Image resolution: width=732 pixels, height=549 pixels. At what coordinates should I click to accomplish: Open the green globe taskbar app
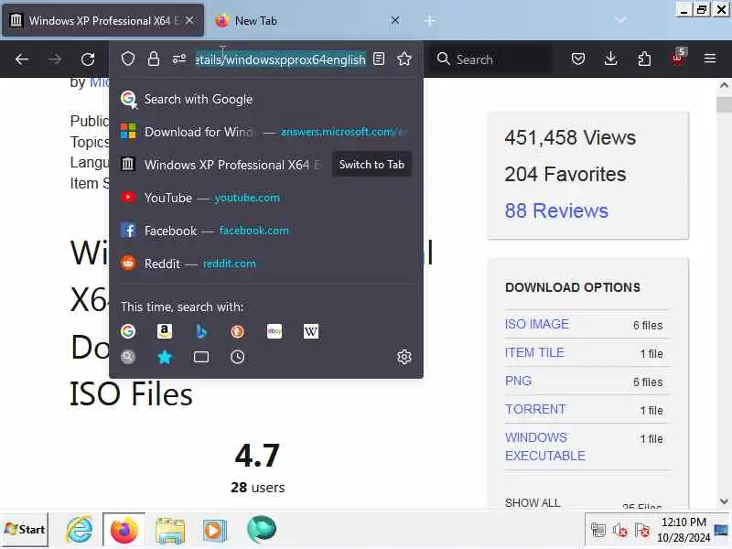262,530
